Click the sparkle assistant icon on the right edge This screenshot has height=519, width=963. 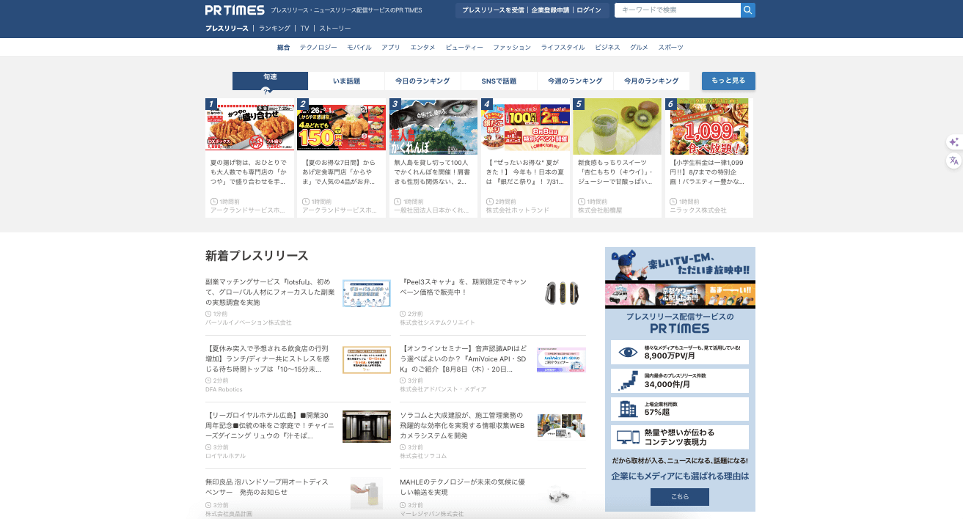(x=953, y=142)
